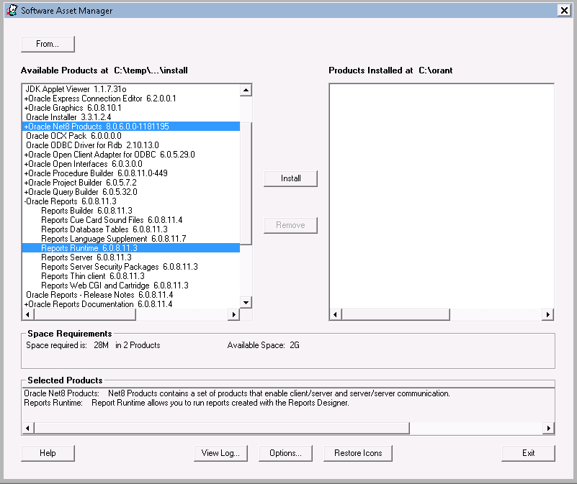Collapse Oracle Reports 6.0.8.11.3

25,201
